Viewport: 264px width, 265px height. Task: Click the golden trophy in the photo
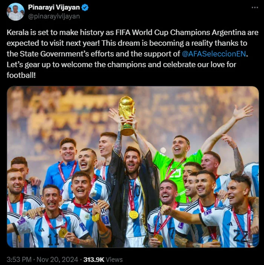tap(127, 116)
